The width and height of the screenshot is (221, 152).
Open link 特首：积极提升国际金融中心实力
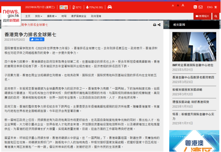point(193,116)
